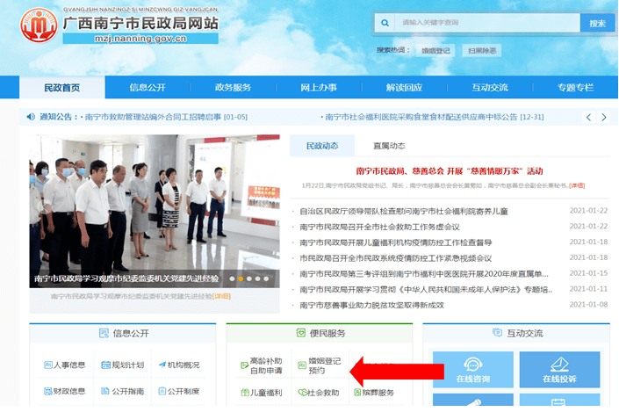Image resolution: width=619 pixels, height=412 pixels.
Task: Open 社会救助 service
Action: click(x=319, y=393)
